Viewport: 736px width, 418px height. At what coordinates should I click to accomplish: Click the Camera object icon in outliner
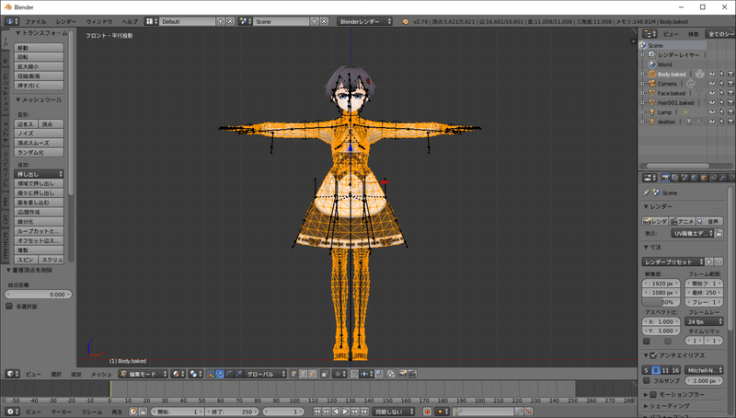[651, 84]
